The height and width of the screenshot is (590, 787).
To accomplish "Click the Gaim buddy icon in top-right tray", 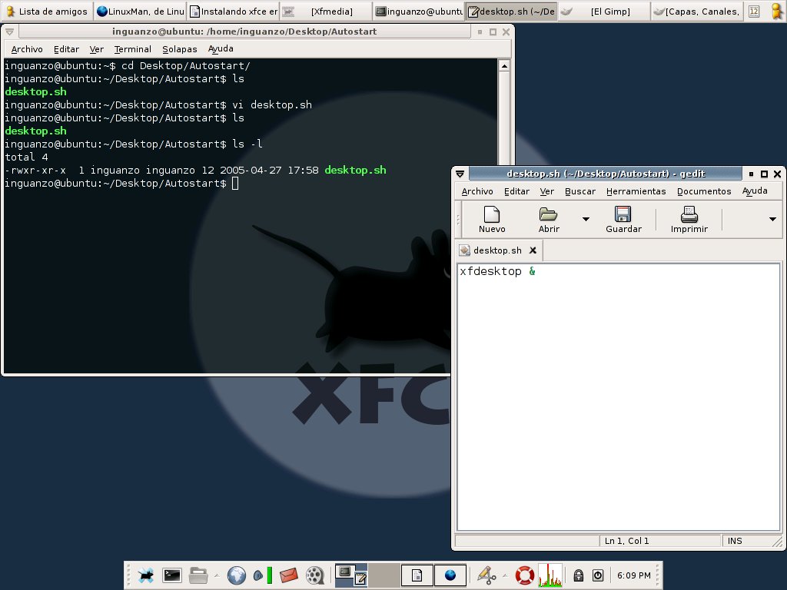I will pos(776,11).
